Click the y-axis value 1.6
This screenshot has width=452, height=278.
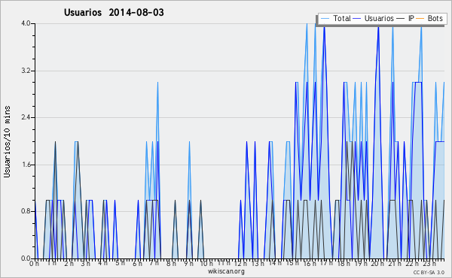(x=26, y=165)
